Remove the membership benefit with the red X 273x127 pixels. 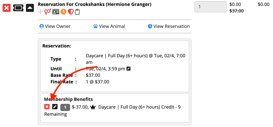click(47, 107)
